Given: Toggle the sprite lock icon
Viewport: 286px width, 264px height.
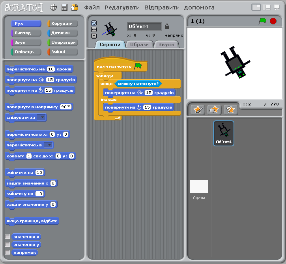Looking at the screenshot, I should pos(167,26).
